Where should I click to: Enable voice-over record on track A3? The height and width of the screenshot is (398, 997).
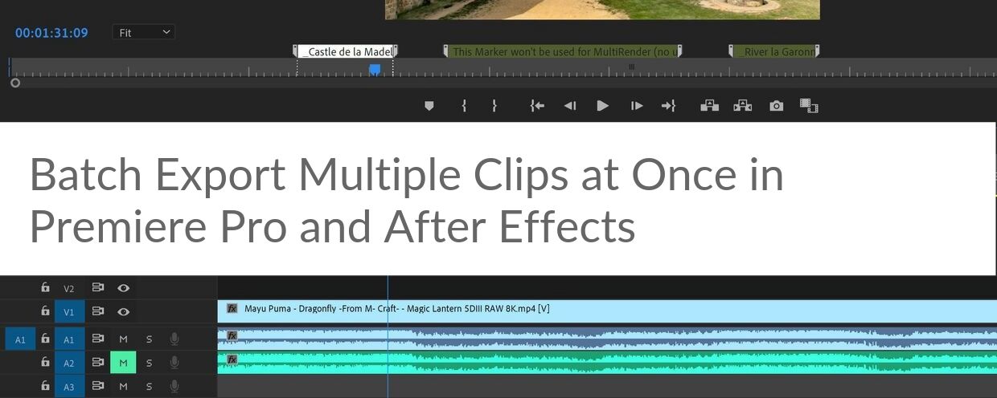point(174,387)
